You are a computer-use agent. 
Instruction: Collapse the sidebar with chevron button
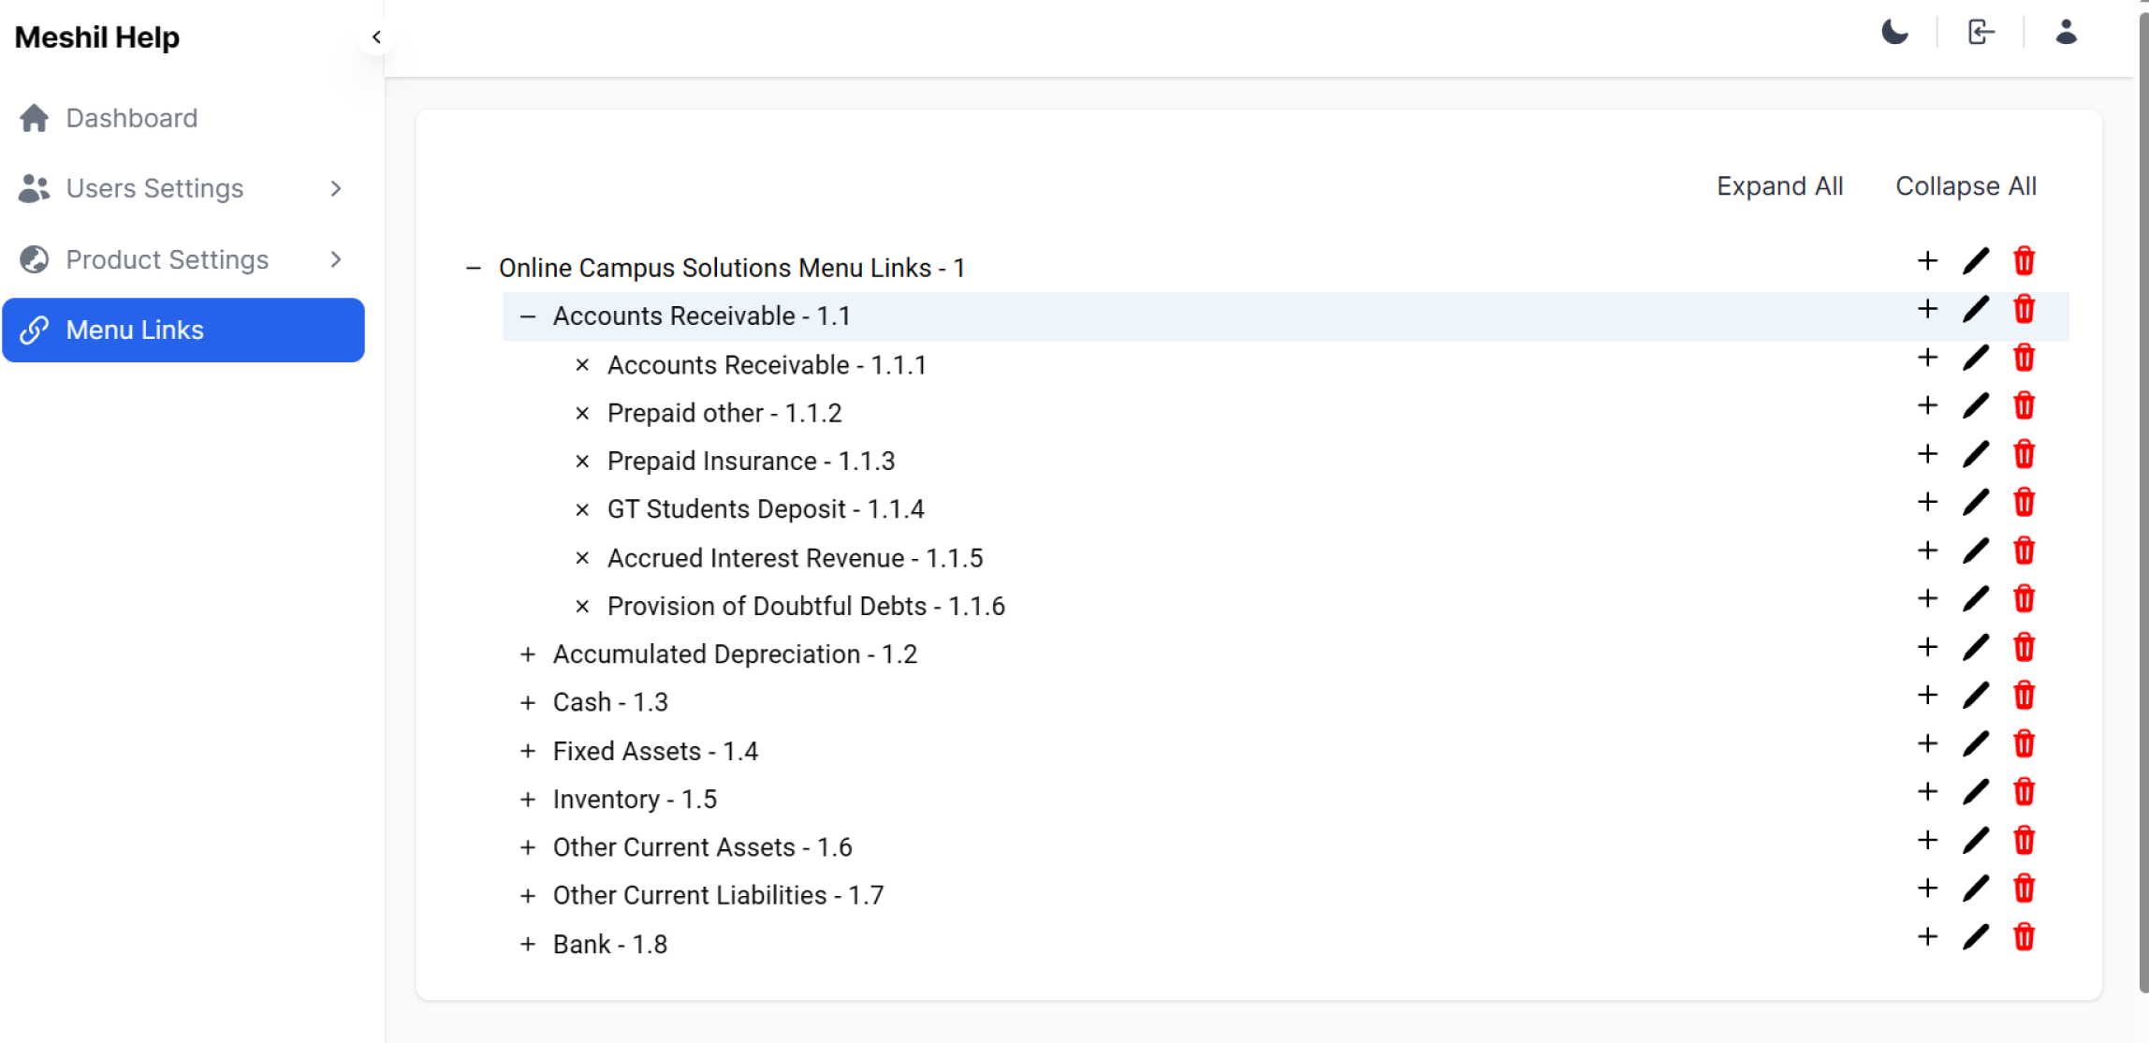[376, 37]
